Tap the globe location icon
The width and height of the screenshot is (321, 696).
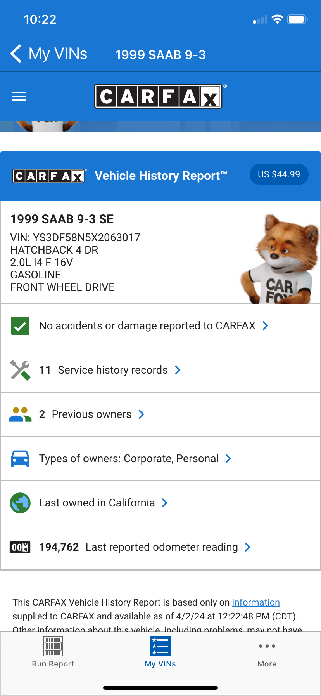[x=20, y=503]
